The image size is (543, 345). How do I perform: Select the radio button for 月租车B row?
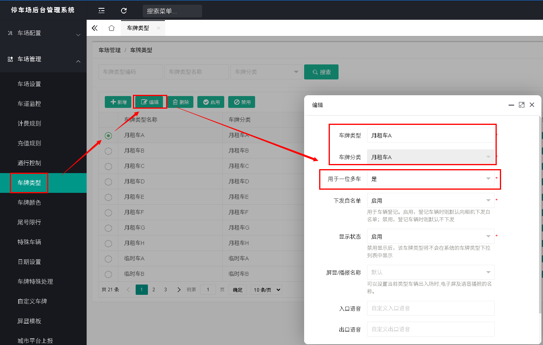click(x=108, y=151)
